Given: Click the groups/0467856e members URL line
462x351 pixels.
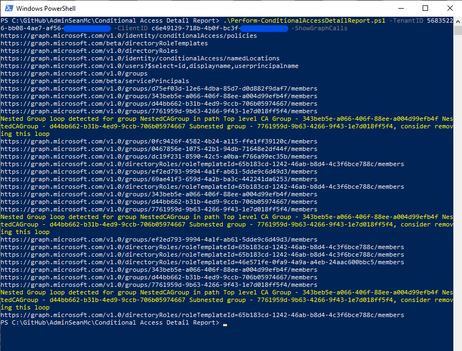Looking at the screenshot, I should click(x=159, y=149).
